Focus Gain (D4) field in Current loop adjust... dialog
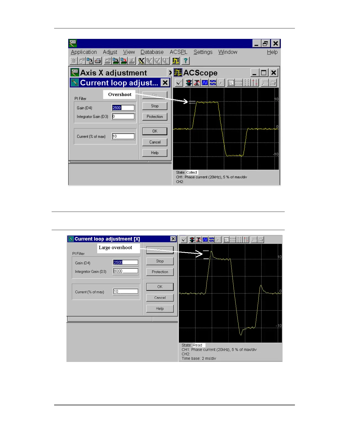The width and height of the screenshot is (338, 437). [123, 108]
